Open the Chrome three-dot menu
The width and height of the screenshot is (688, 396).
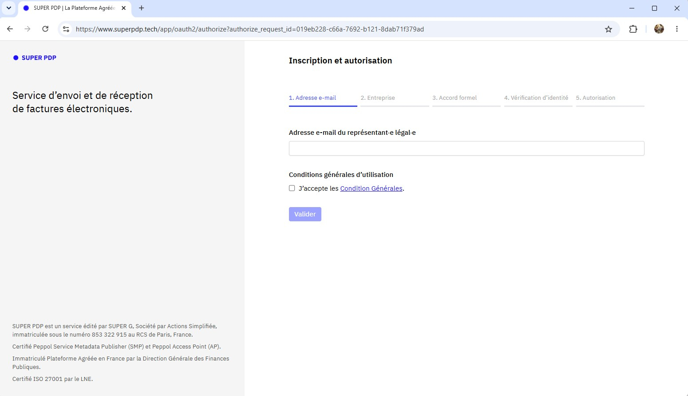click(677, 29)
